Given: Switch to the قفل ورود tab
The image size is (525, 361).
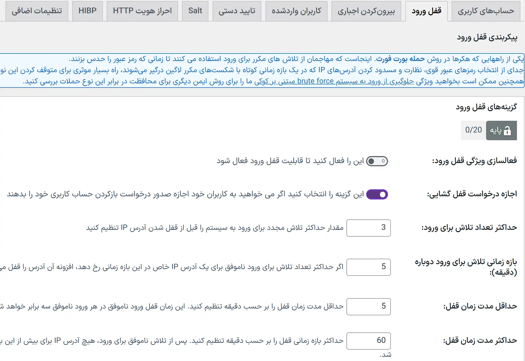Looking at the screenshot, I should tap(426, 11).
